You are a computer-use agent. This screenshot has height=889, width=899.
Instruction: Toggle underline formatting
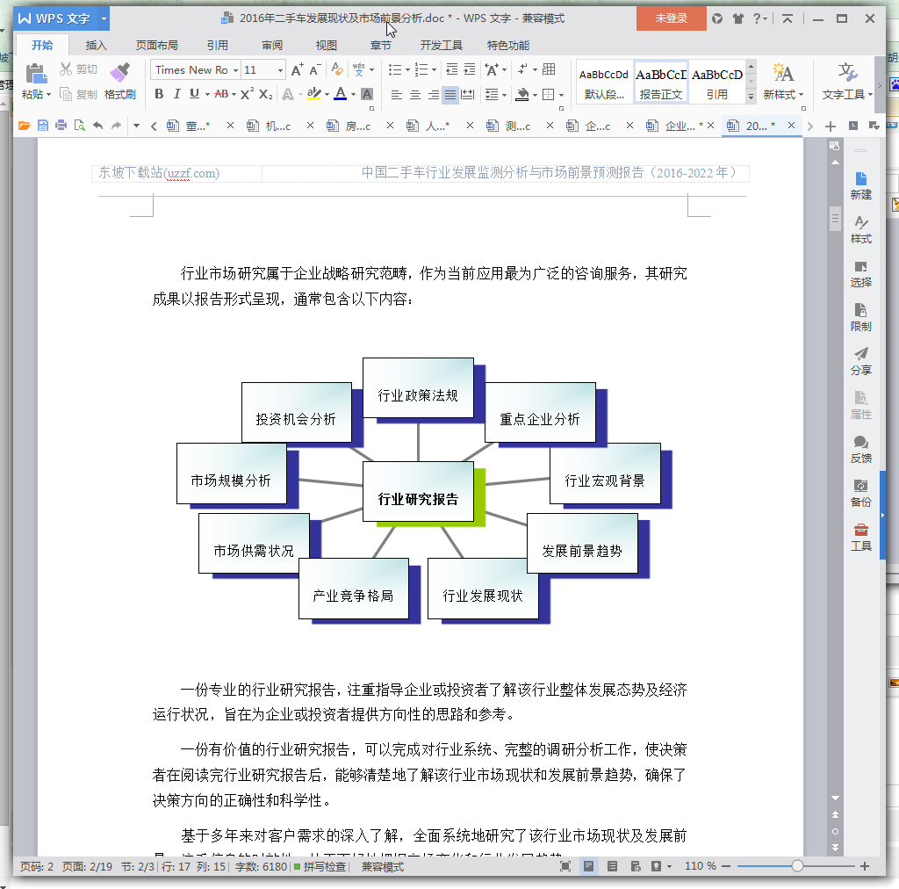pos(194,94)
